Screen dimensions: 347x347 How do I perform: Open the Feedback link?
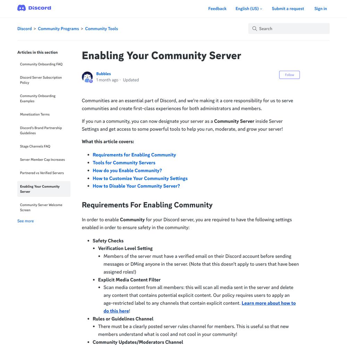click(217, 9)
